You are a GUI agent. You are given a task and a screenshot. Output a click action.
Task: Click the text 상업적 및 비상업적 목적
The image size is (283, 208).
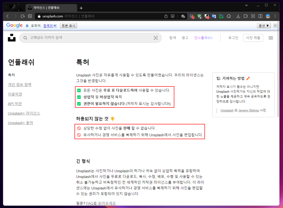pos(103,97)
